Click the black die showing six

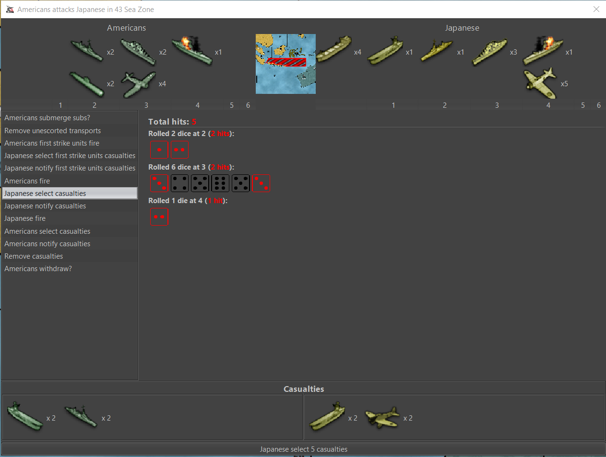220,183
